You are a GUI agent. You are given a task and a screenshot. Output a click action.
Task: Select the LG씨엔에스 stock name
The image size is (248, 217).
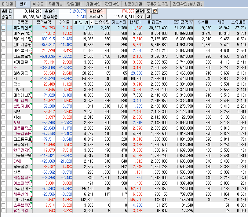click(23, 189)
